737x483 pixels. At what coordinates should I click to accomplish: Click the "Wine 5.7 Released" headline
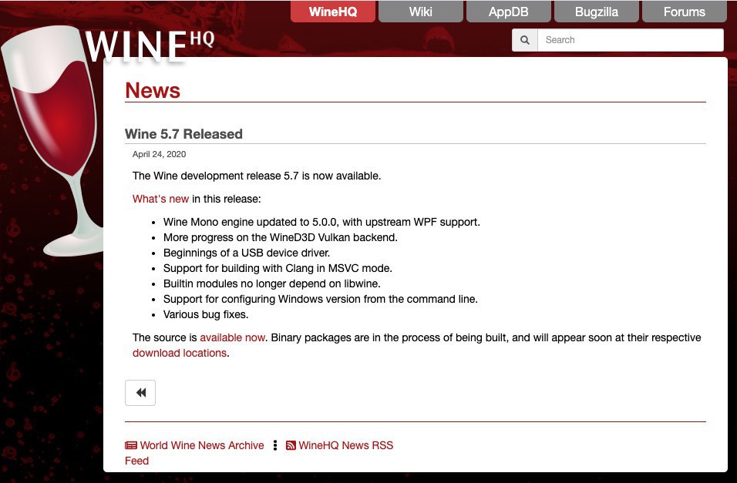[x=183, y=134]
